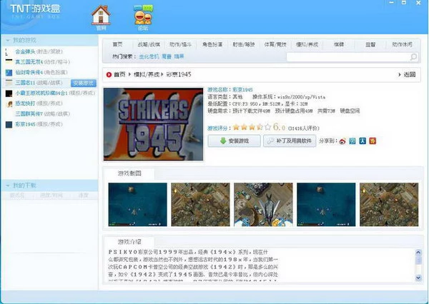Open the jet fighter screenshot thumbnail
This screenshot has height=304, width=429.
[263, 205]
